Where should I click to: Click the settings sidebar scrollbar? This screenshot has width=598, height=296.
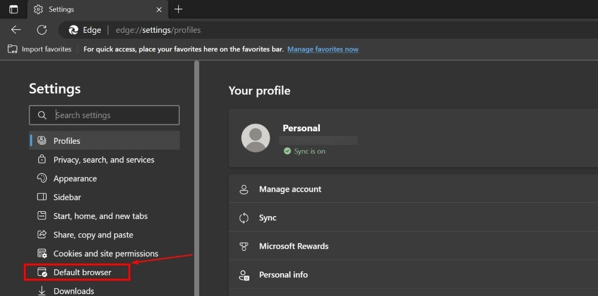pyautogui.click(x=197, y=178)
